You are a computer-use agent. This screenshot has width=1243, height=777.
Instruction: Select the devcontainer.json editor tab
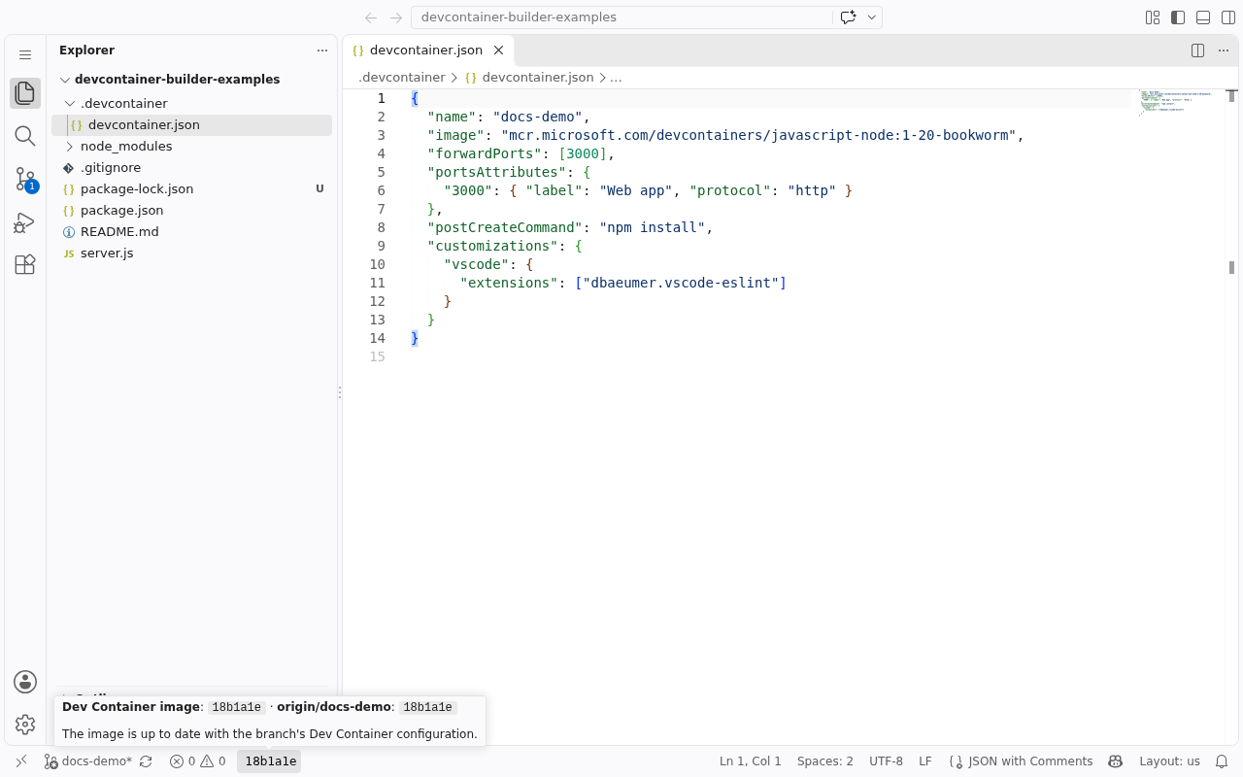(427, 51)
